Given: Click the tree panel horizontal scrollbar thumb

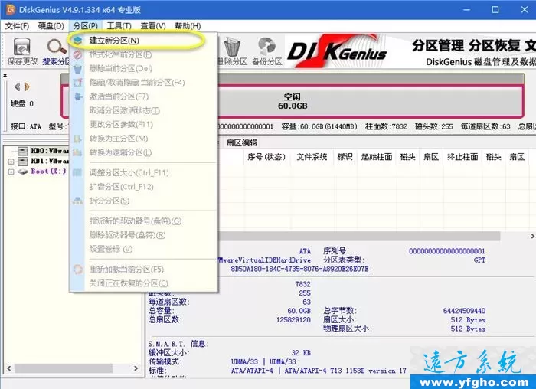Looking at the screenshot, I should [64, 368].
